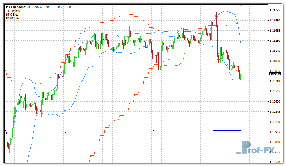Click the black triangle before EURUSDm#,H1

(x=7, y=7)
